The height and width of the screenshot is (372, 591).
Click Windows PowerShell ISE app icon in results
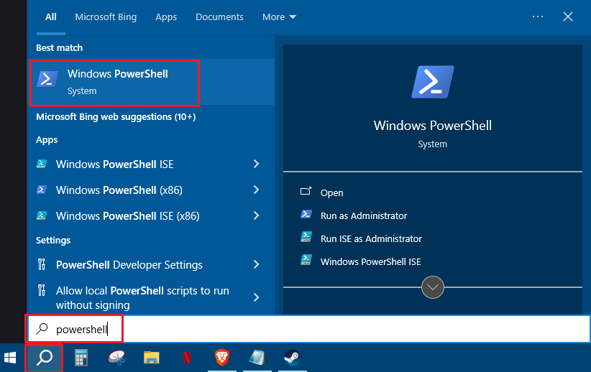tap(42, 164)
